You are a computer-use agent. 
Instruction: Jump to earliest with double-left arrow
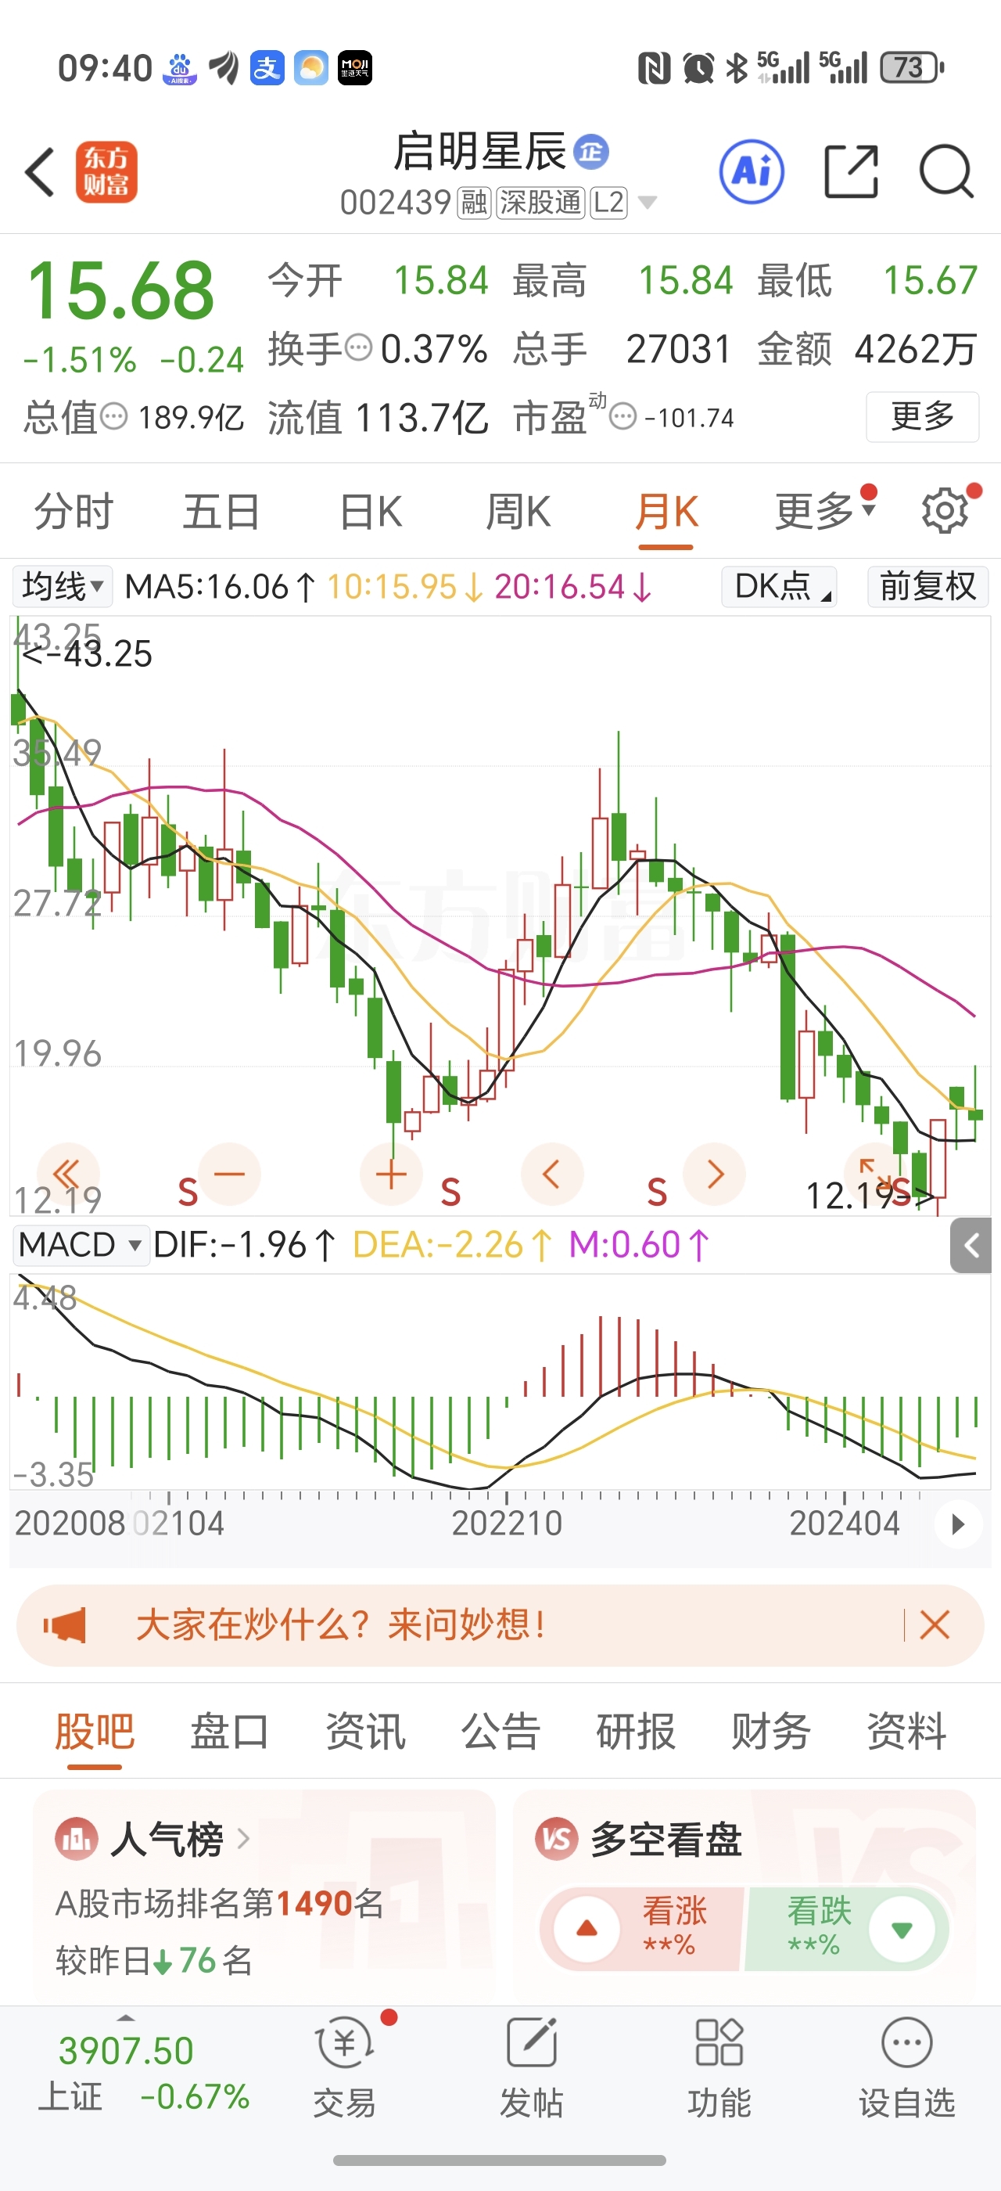click(x=67, y=1175)
